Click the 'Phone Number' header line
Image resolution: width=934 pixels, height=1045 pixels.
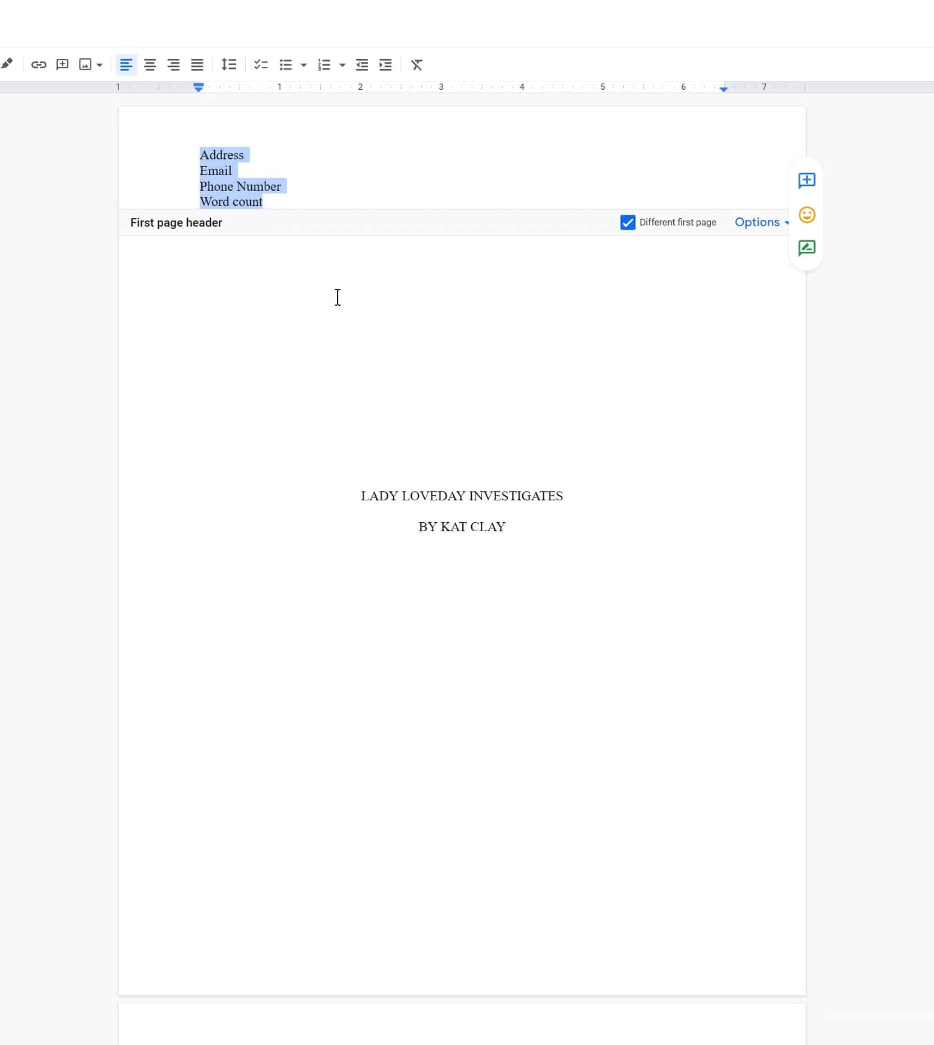pos(240,186)
